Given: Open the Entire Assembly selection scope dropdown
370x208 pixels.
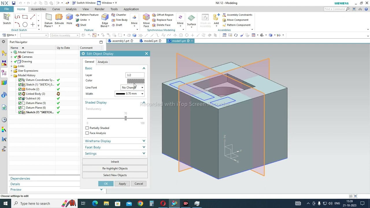Looking at the screenshot, I should (65, 35).
